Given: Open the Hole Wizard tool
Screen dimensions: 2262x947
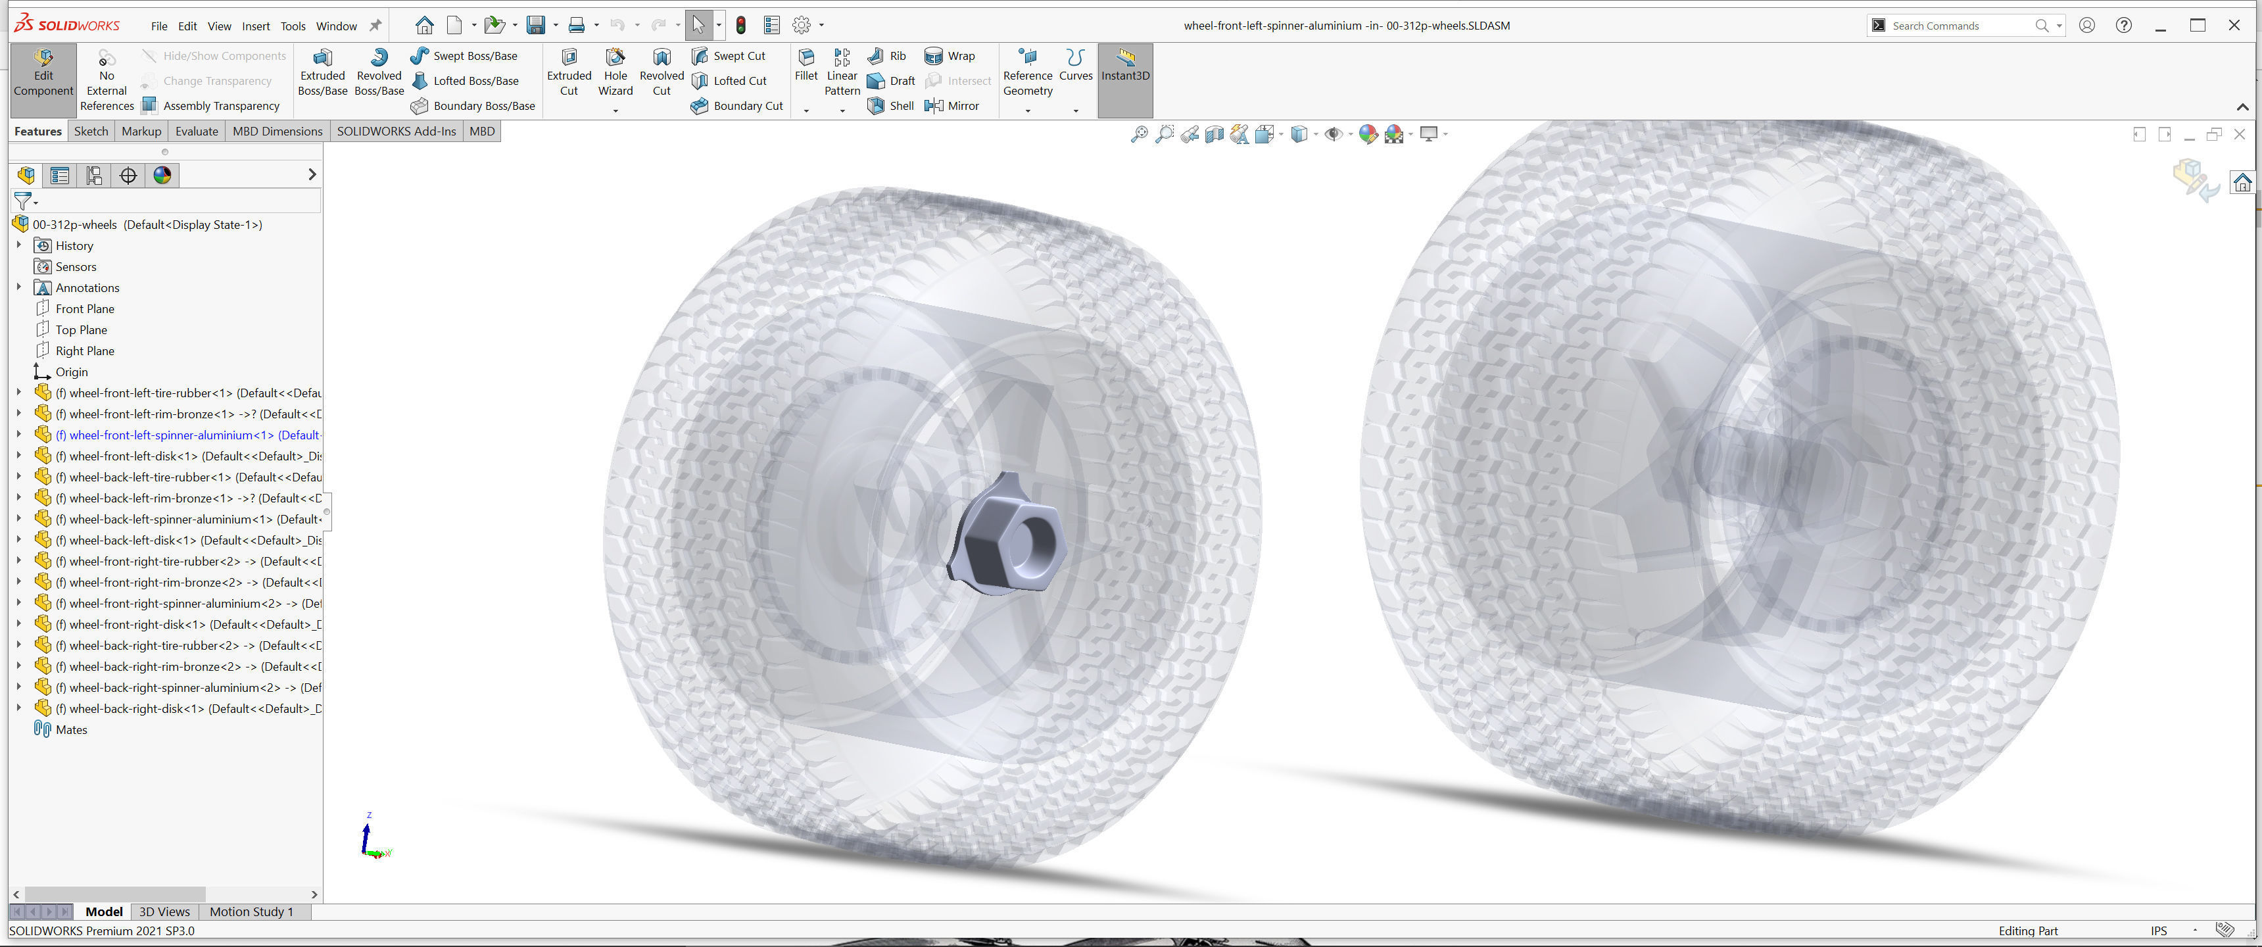Looking at the screenshot, I should pos(615,72).
